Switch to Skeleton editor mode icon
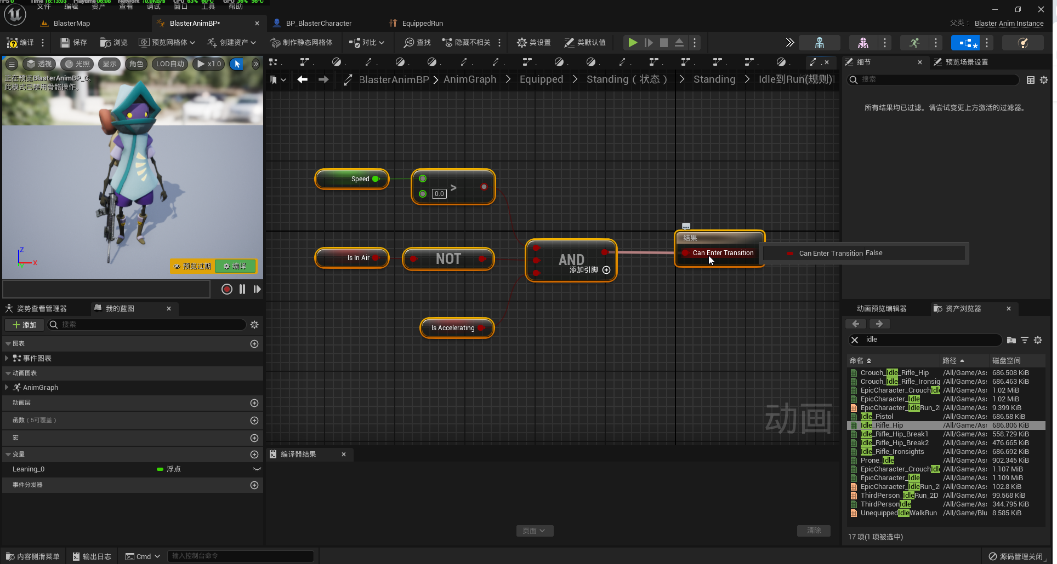The width and height of the screenshot is (1057, 564). [820, 43]
